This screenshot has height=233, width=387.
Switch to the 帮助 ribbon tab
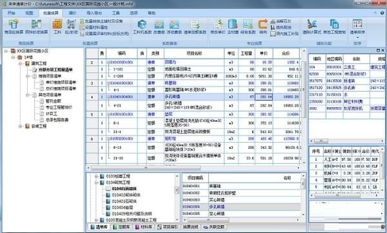point(152,13)
